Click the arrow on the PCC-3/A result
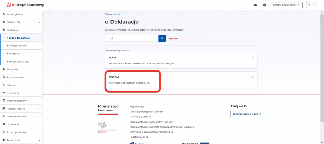Viewport: 324px width, 144px height. pos(252,77)
